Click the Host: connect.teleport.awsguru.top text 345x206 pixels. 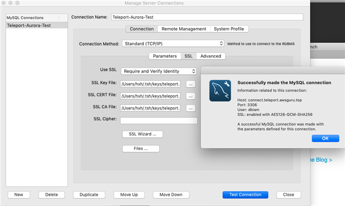(270, 100)
